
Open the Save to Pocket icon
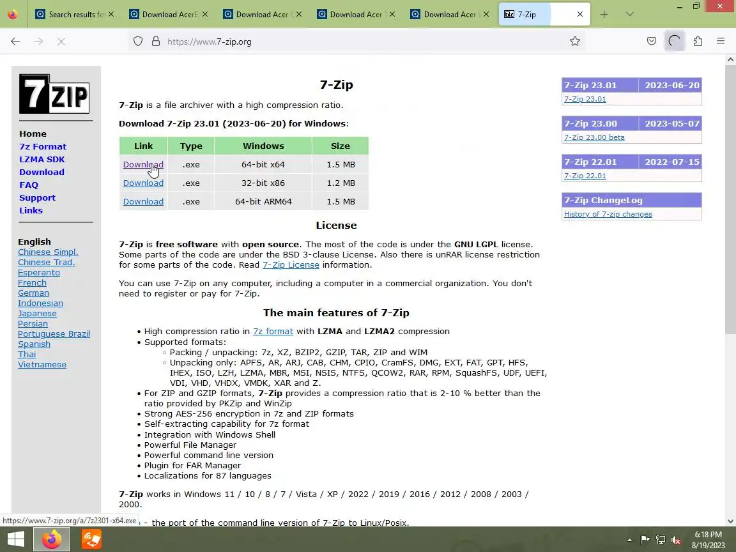pyautogui.click(x=651, y=42)
